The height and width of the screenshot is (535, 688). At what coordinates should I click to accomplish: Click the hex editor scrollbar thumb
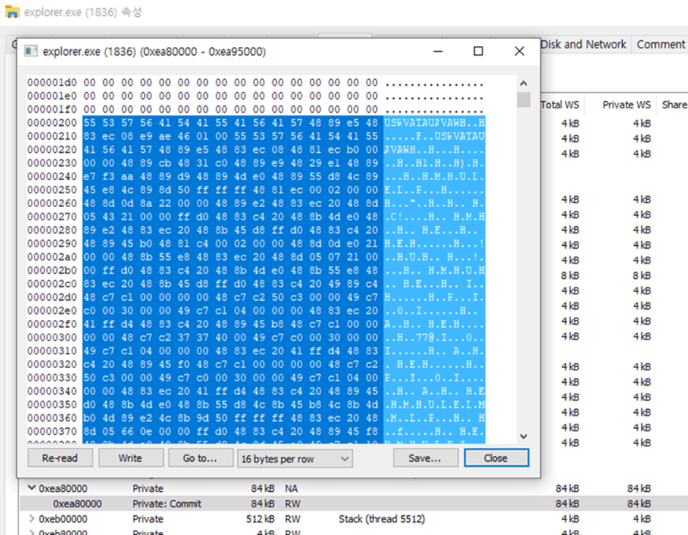coord(523,100)
